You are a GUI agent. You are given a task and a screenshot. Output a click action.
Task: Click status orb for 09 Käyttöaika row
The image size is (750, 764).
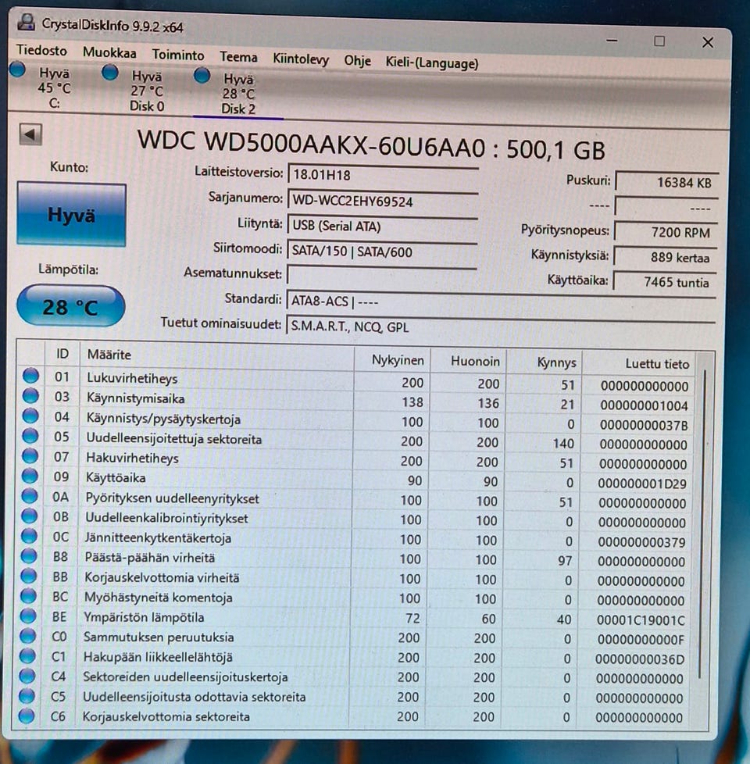30,476
